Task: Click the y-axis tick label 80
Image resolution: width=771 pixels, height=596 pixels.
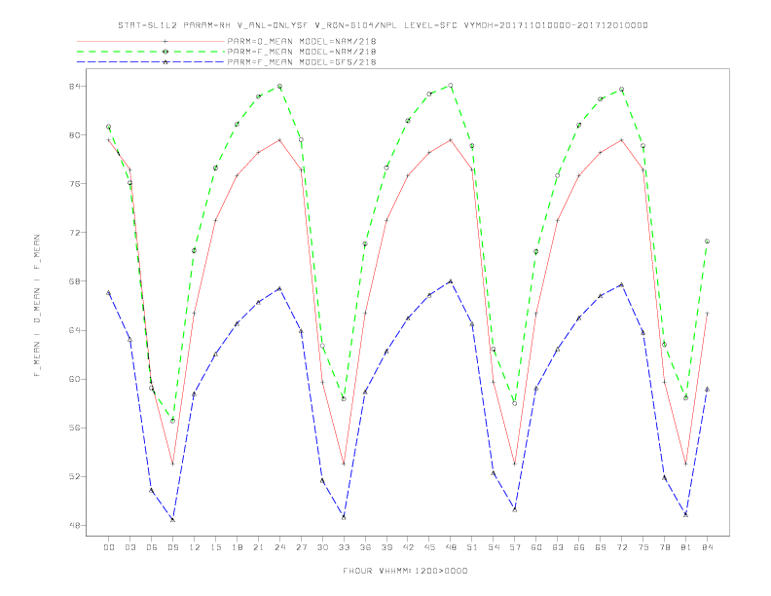Action: tap(74, 135)
